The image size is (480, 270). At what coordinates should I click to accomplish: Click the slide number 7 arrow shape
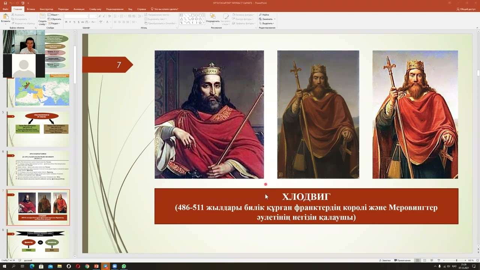[108, 64]
